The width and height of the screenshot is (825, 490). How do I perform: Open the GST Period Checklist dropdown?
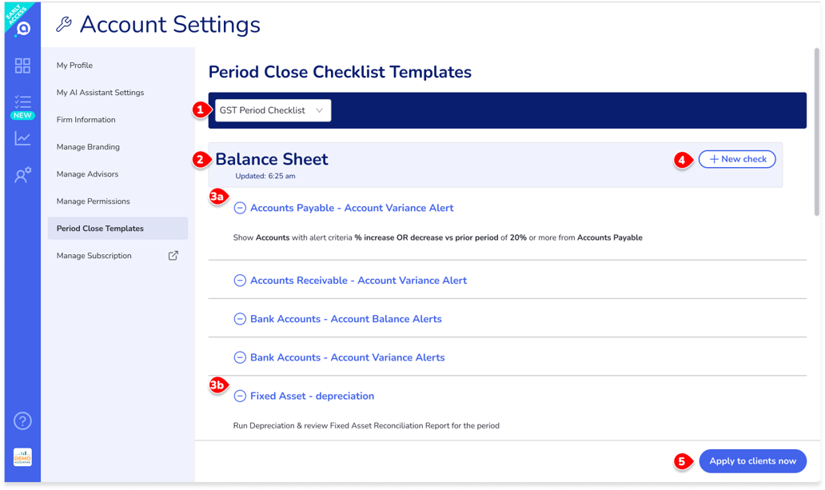pos(272,110)
